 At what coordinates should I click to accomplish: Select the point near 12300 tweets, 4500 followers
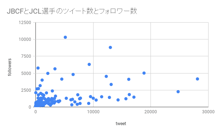106,76
